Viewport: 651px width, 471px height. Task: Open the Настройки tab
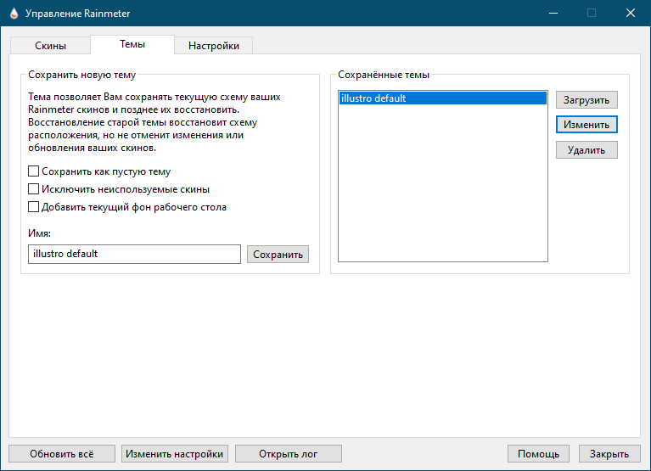click(214, 46)
